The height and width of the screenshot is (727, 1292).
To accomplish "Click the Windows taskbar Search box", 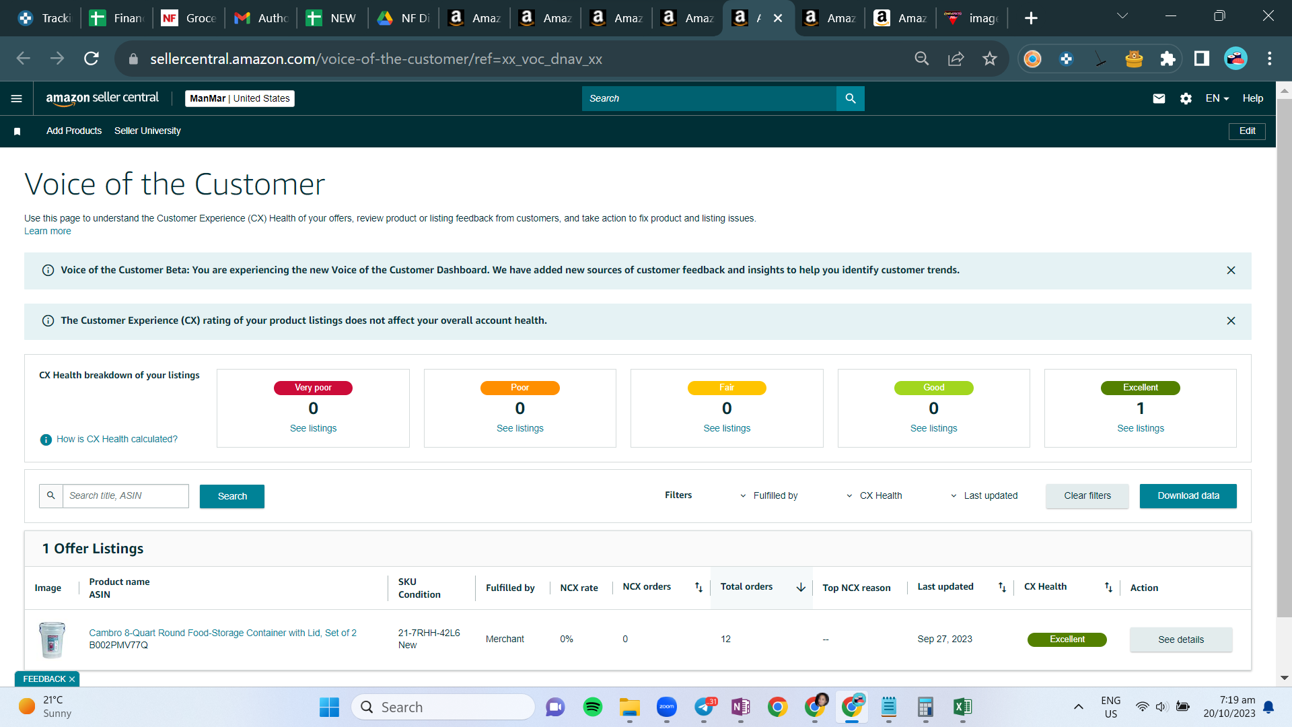I will 443,707.
